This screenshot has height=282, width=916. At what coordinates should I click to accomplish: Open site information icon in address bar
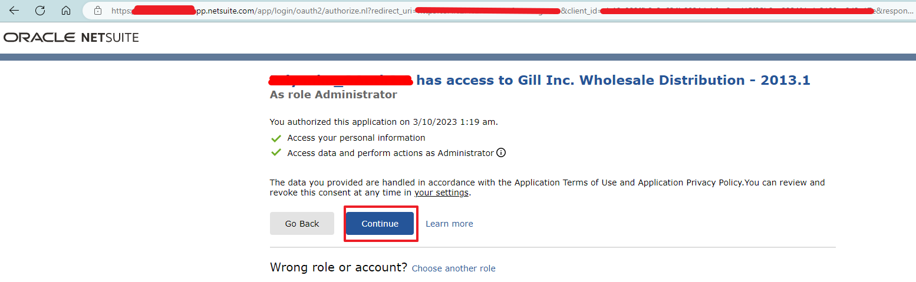(x=98, y=11)
